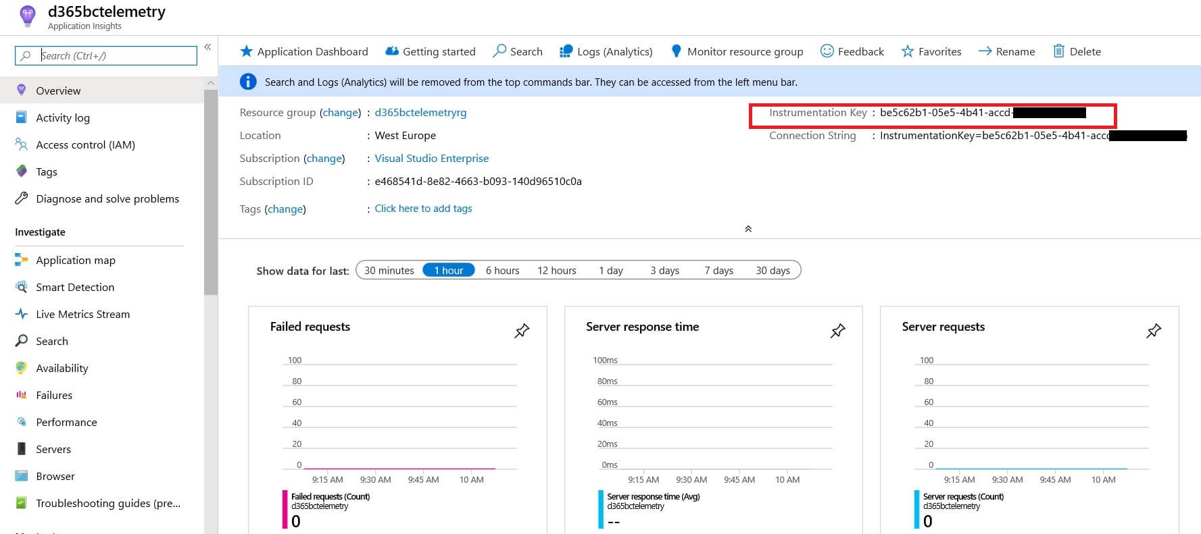
Task: Click the Live Metrics Stream pulse icon
Action: 22,314
